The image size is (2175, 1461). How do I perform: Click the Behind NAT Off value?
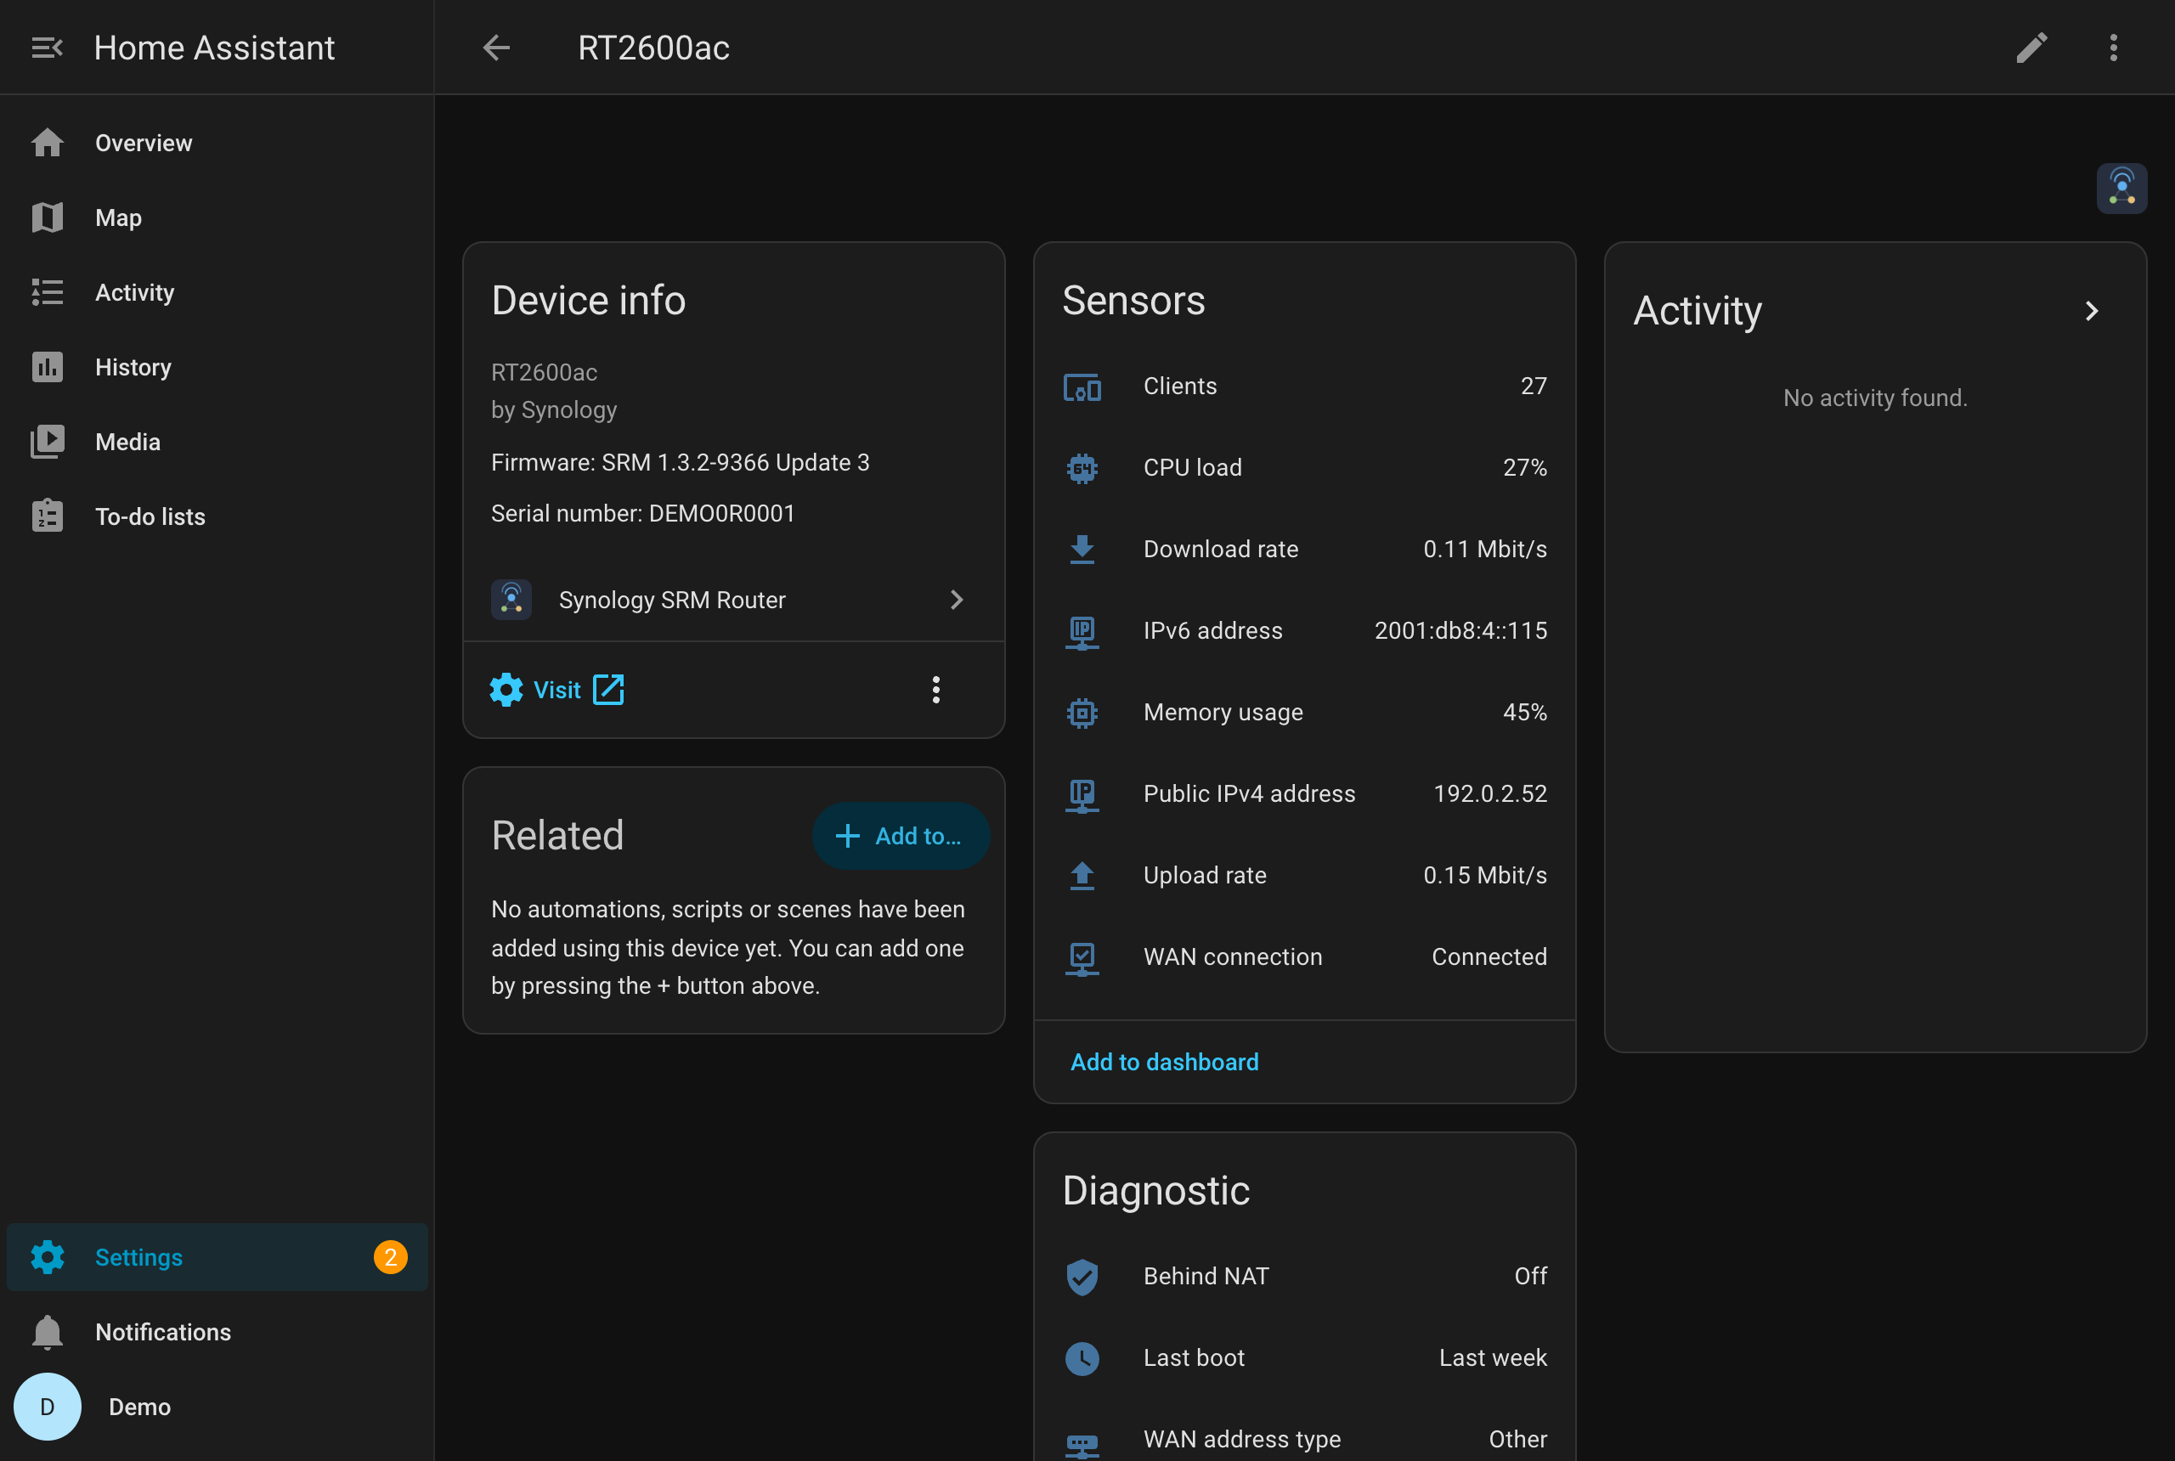1530,1276
